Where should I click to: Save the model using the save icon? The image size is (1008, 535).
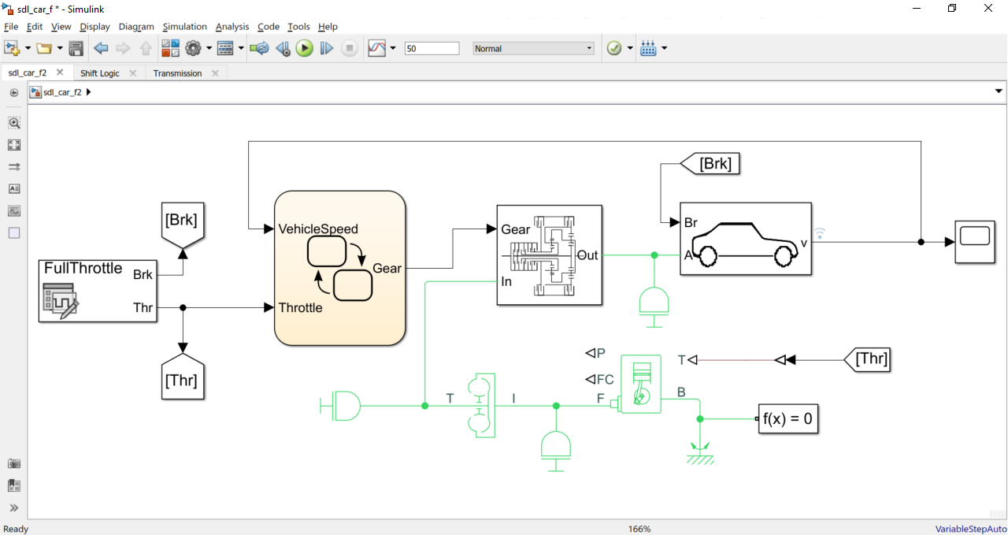tap(75, 48)
